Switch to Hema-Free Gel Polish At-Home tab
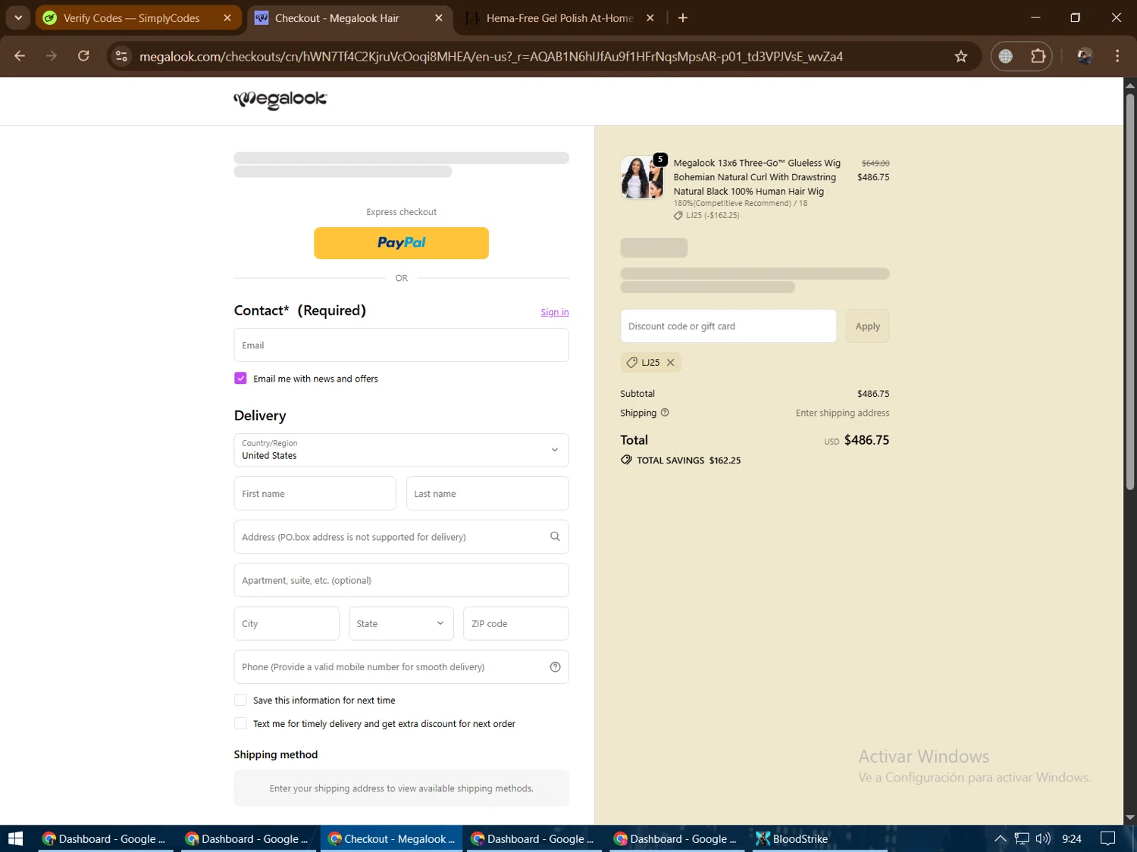The height and width of the screenshot is (852, 1137). pyautogui.click(x=559, y=17)
